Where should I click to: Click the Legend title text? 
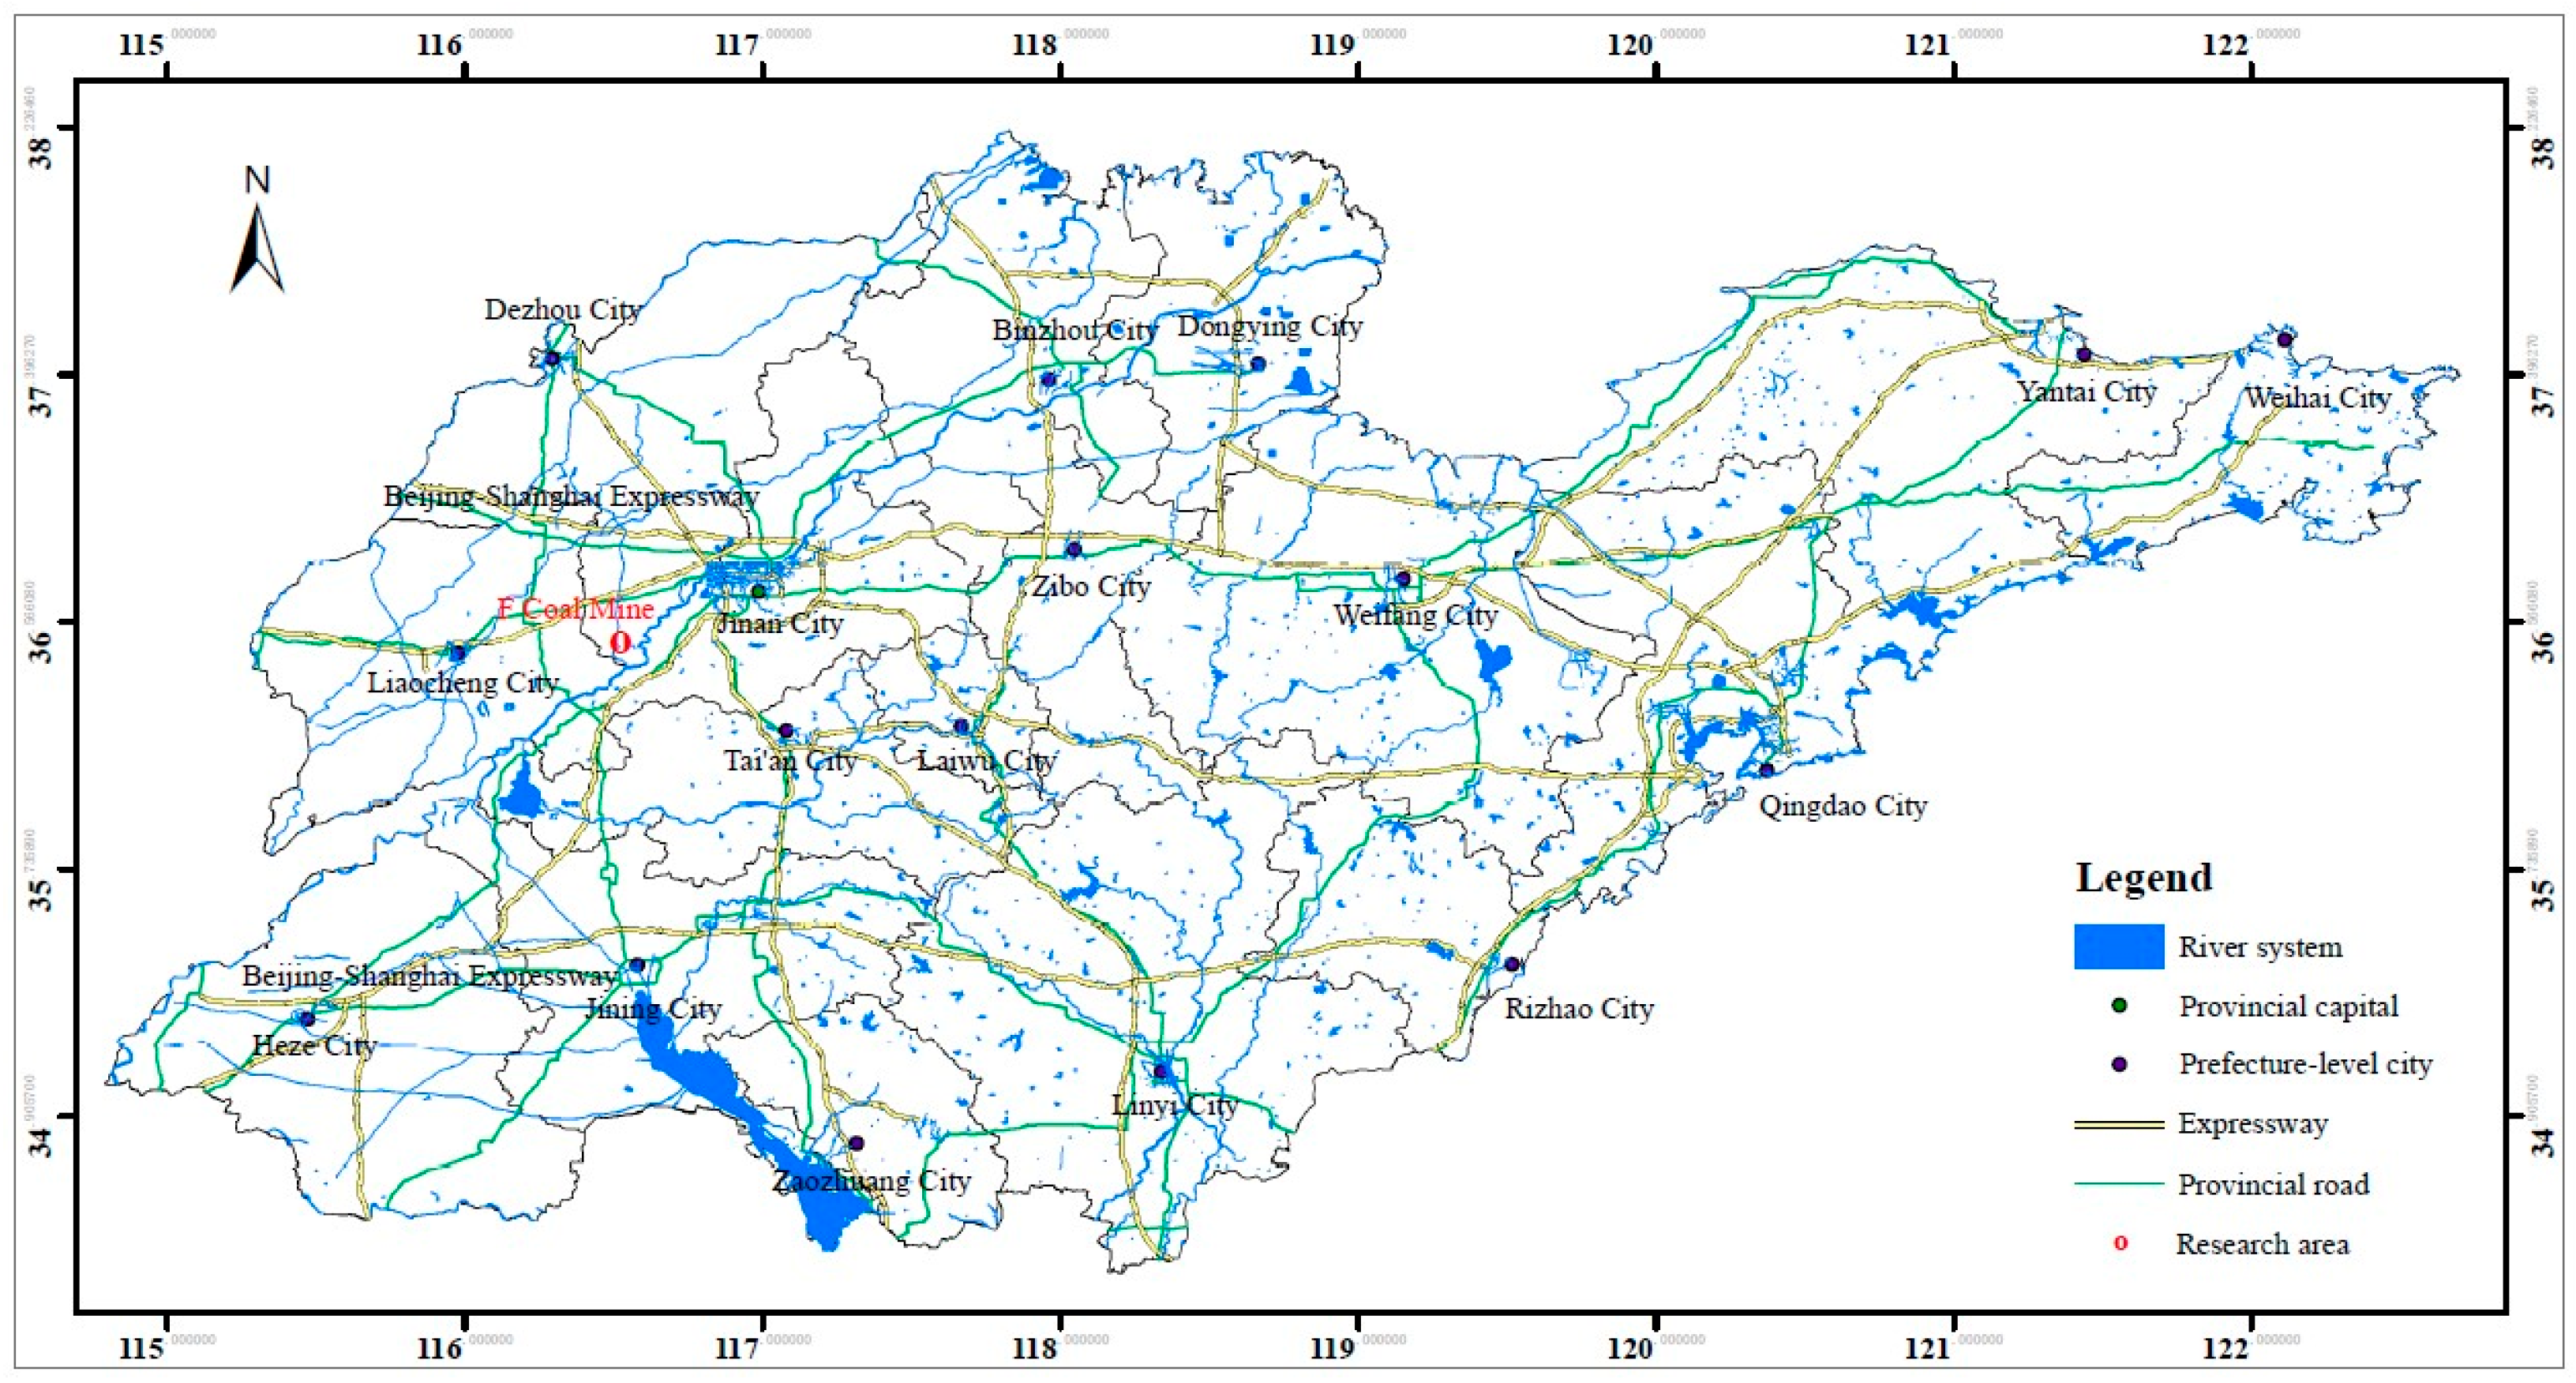click(x=2143, y=878)
